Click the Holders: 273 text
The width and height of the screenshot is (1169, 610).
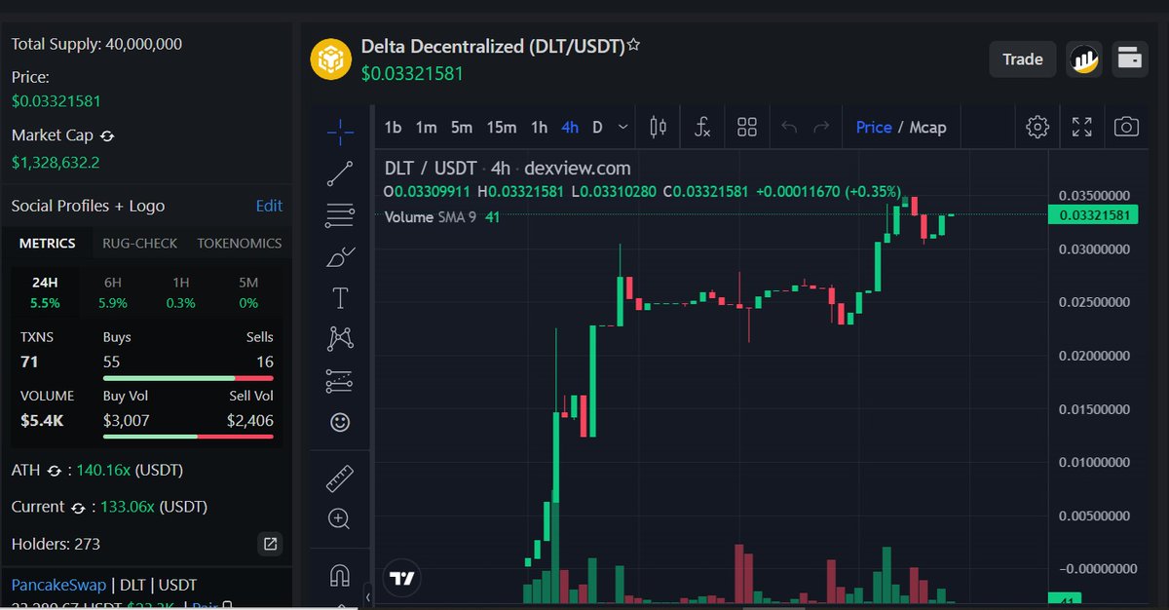[x=56, y=544]
